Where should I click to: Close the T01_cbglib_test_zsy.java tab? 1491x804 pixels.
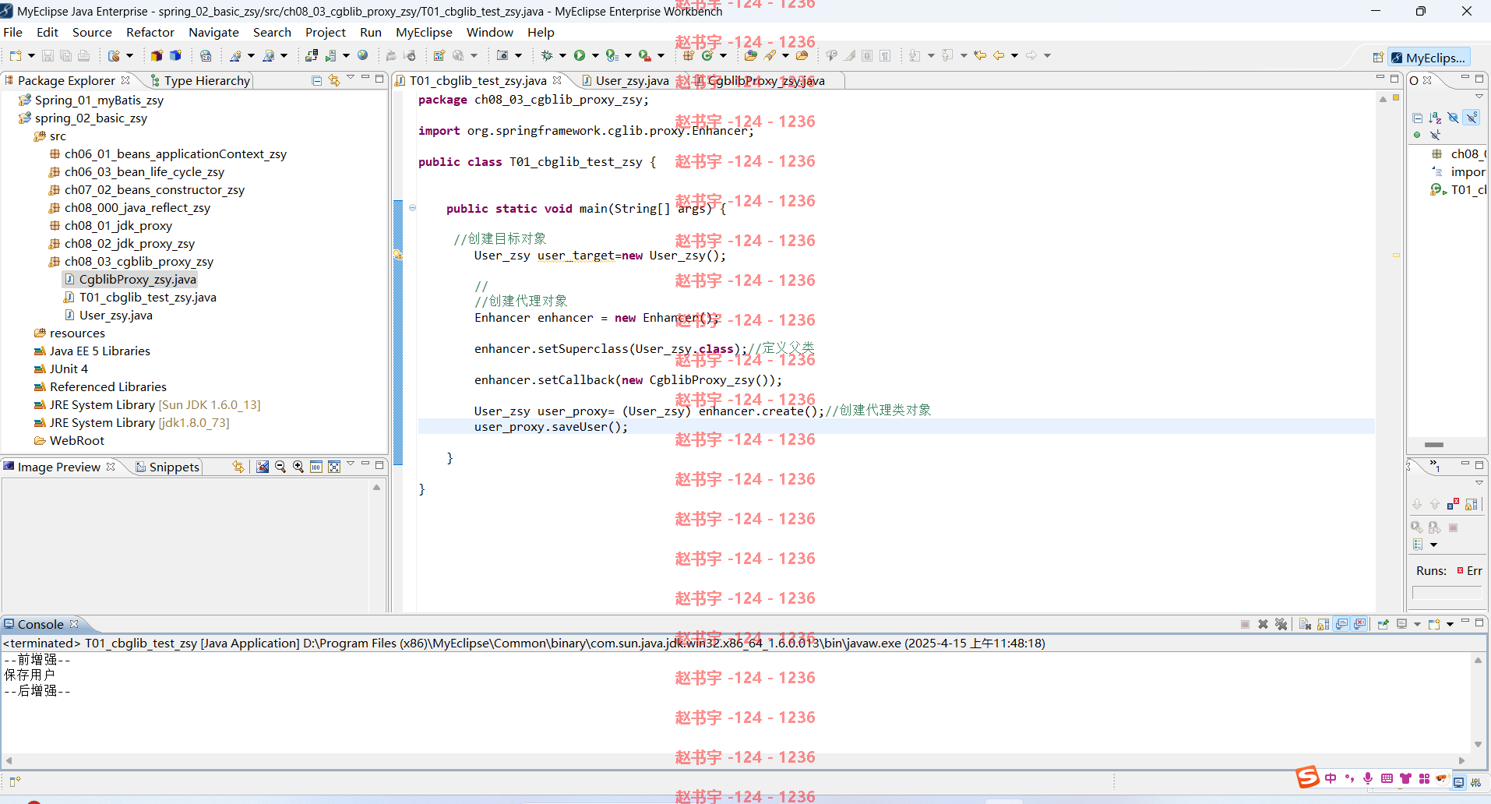coord(557,80)
